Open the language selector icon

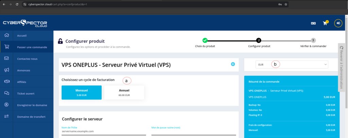coord(313,23)
